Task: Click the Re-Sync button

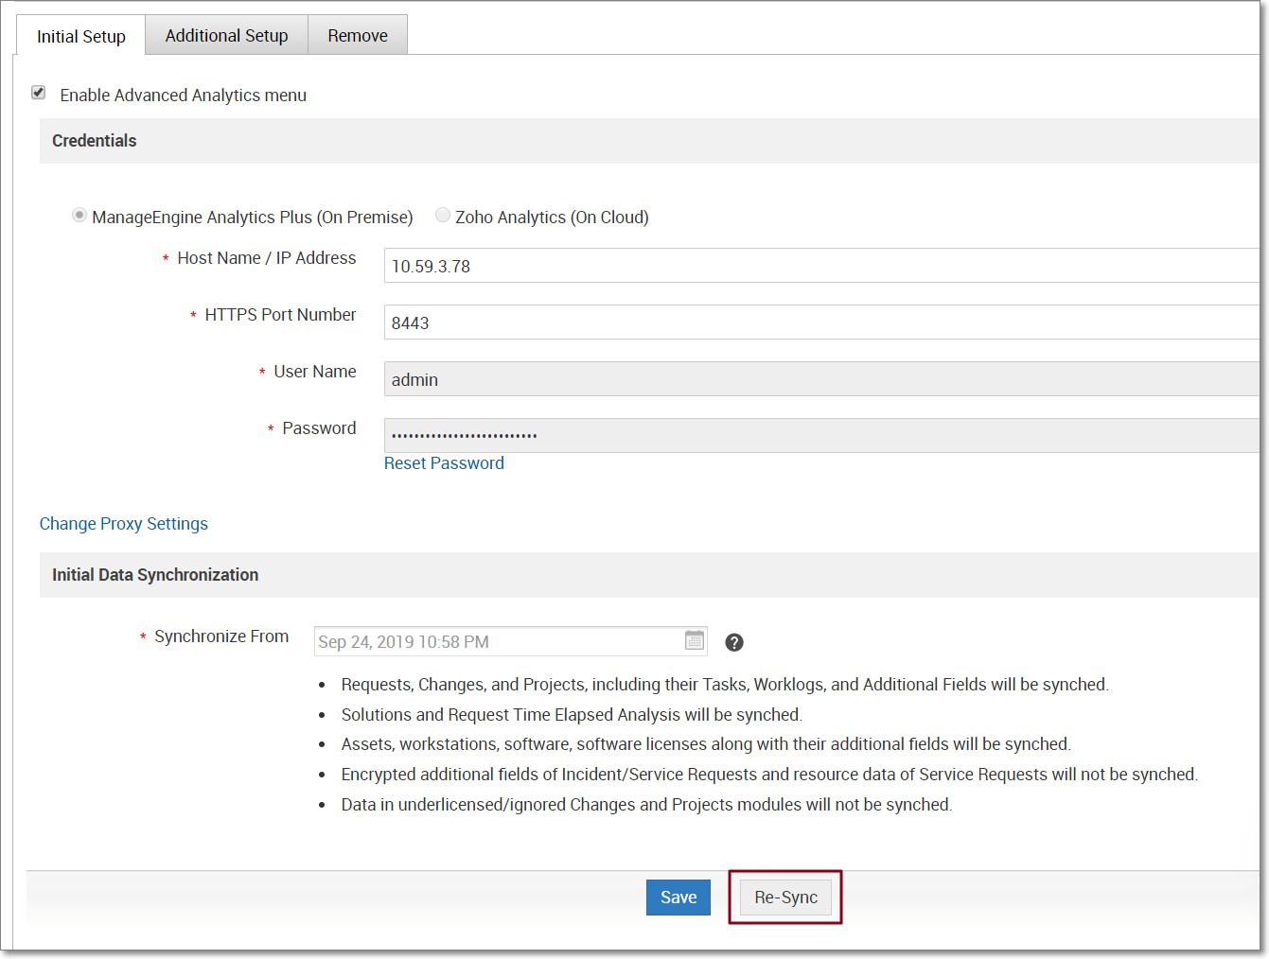Action: [785, 898]
